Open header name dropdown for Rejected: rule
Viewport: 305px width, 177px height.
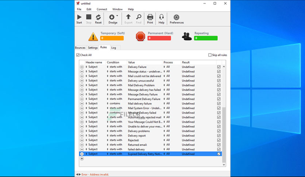click(x=86, y=140)
